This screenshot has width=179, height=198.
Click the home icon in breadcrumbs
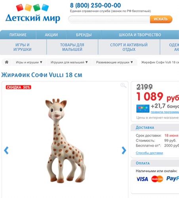7,62
